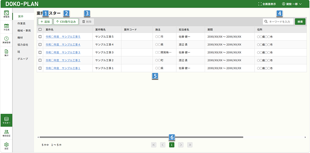The height and width of the screenshot is (153, 310).
Task: Toggle the select-all checkbox in table header
Action: point(40,30)
